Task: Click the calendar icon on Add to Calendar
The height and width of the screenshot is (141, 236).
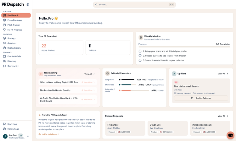Action: 192,98
